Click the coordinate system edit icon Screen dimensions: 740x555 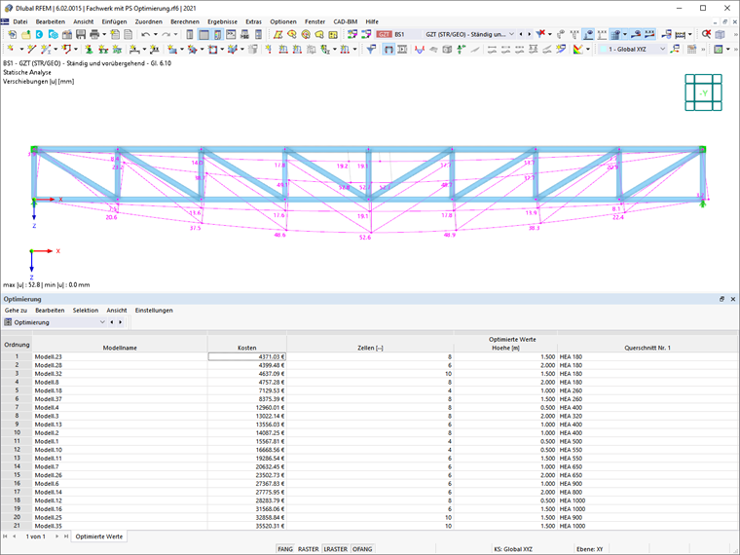[x=676, y=49]
